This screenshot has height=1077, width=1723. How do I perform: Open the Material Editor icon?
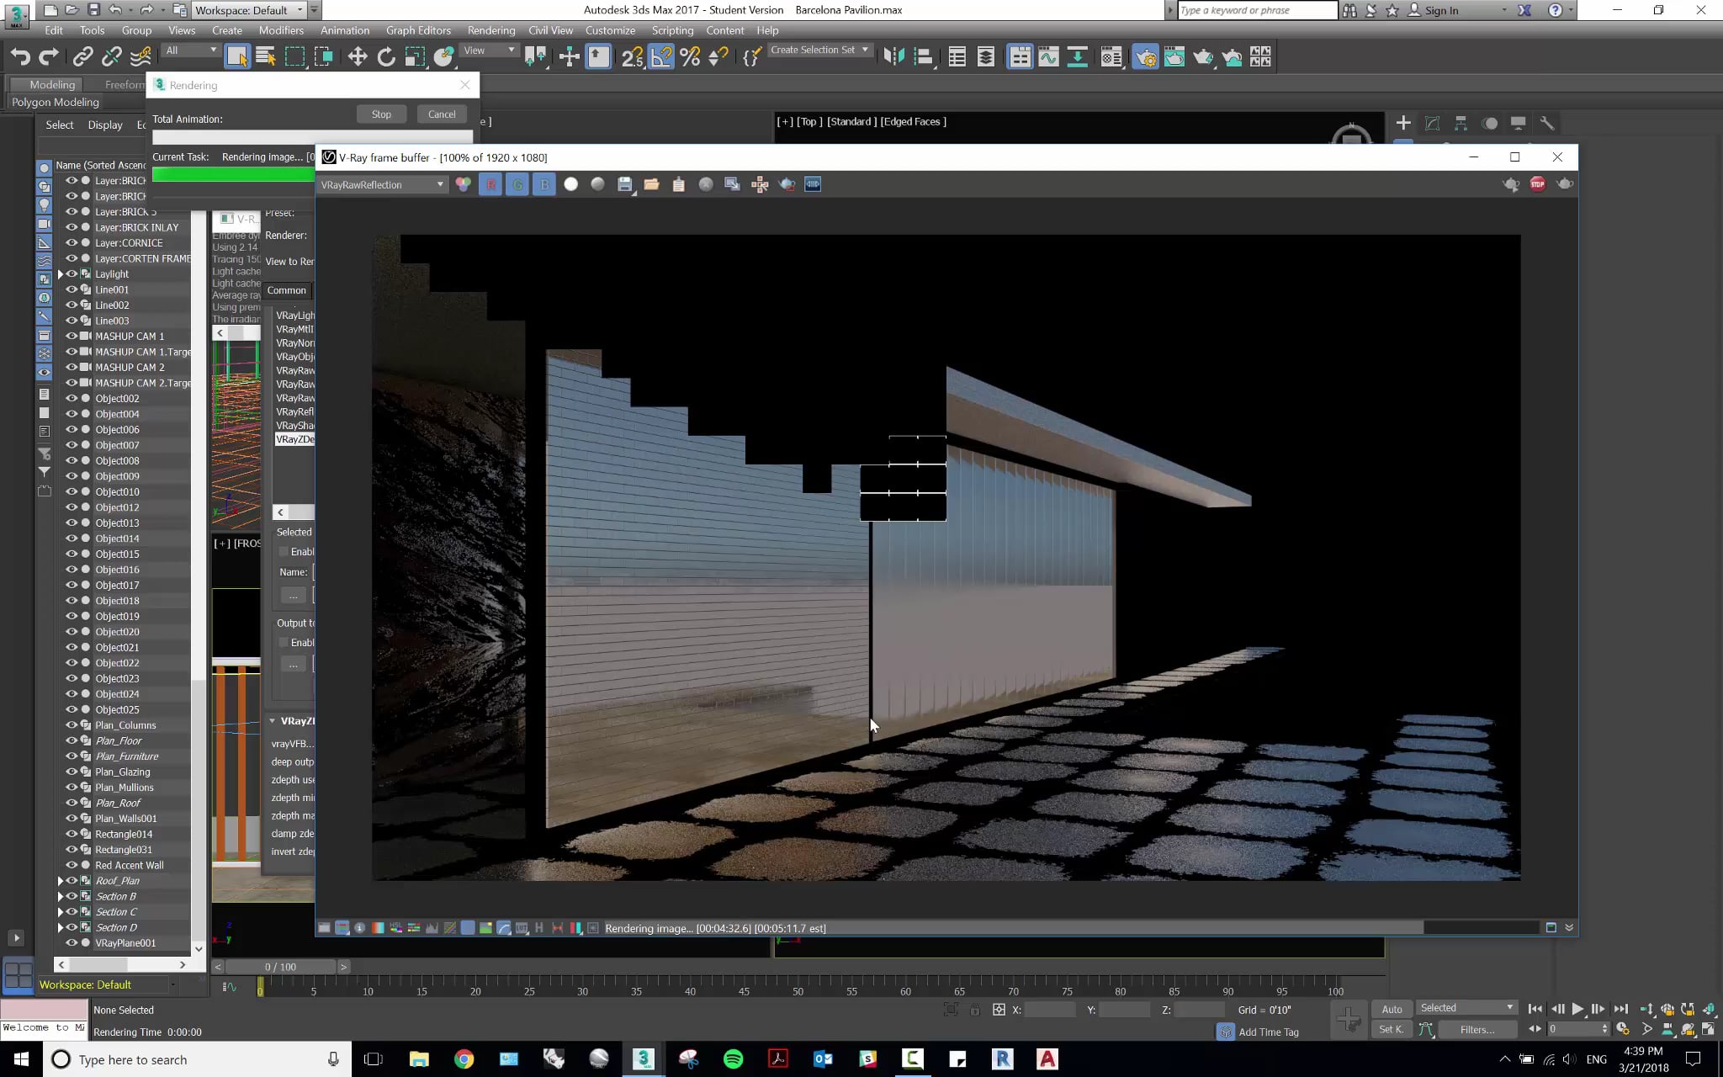coord(1111,56)
